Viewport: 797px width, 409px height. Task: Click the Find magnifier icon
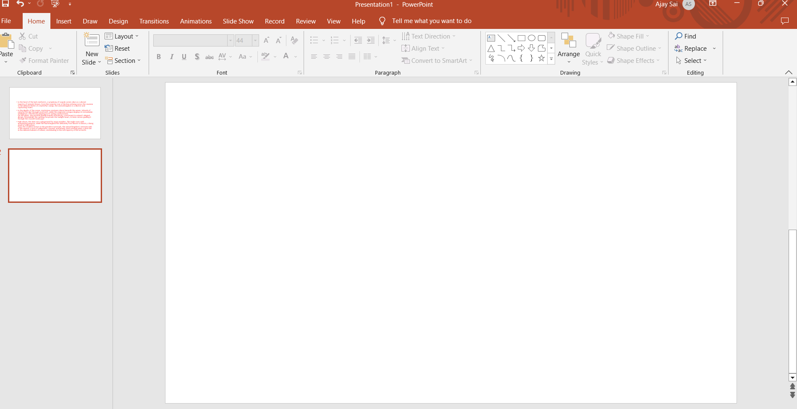(x=679, y=36)
